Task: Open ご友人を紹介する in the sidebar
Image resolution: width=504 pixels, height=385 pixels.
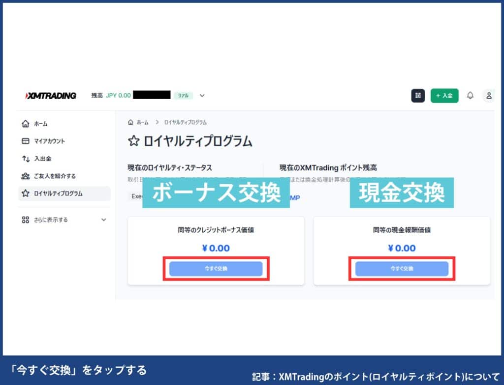Action: 64,176
